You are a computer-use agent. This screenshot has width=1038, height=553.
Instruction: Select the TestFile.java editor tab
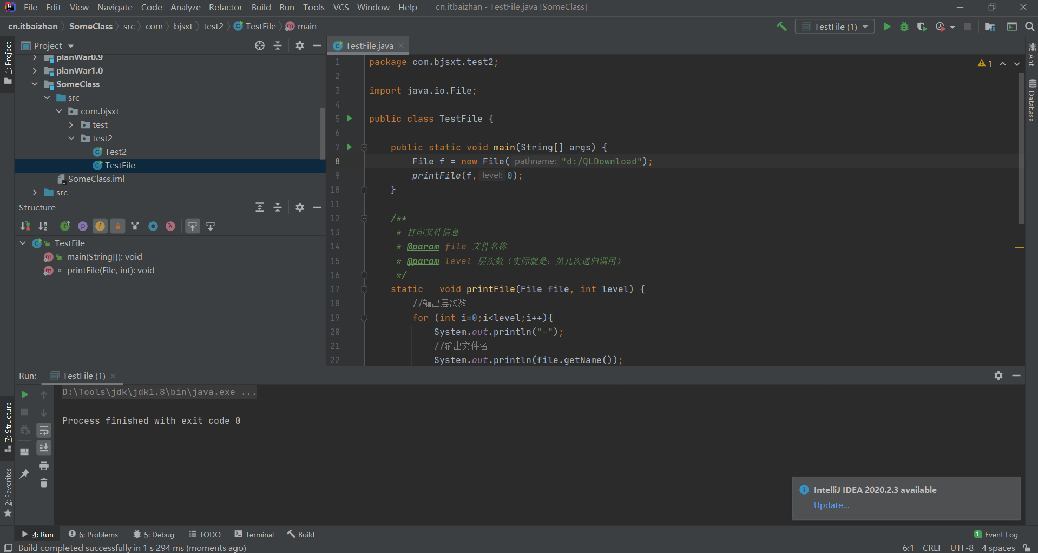pyautogui.click(x=369, y=45)
